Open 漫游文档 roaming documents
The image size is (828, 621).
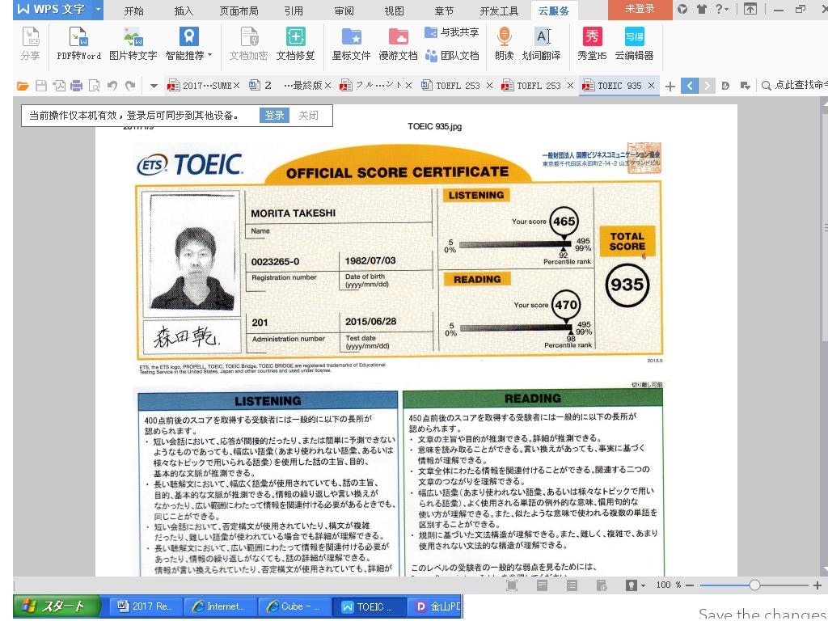pos(398,44)
